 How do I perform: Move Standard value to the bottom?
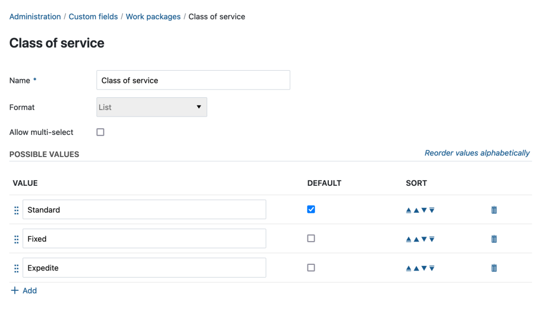432,210
